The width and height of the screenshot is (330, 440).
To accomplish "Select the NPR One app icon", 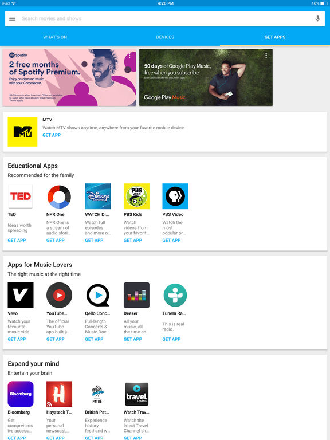I will 59,196.
